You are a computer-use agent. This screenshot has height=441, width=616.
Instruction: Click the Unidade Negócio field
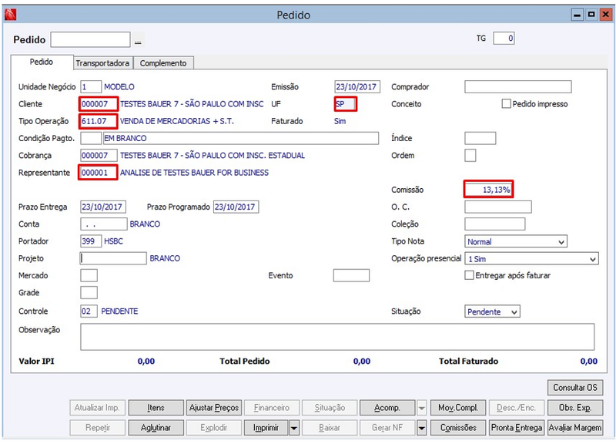pos(91,87)
